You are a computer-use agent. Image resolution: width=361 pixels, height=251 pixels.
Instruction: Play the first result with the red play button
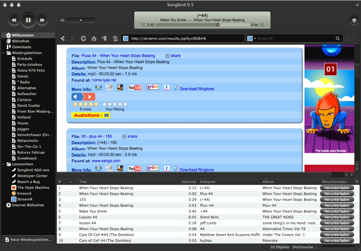click(x=89, y=97)
